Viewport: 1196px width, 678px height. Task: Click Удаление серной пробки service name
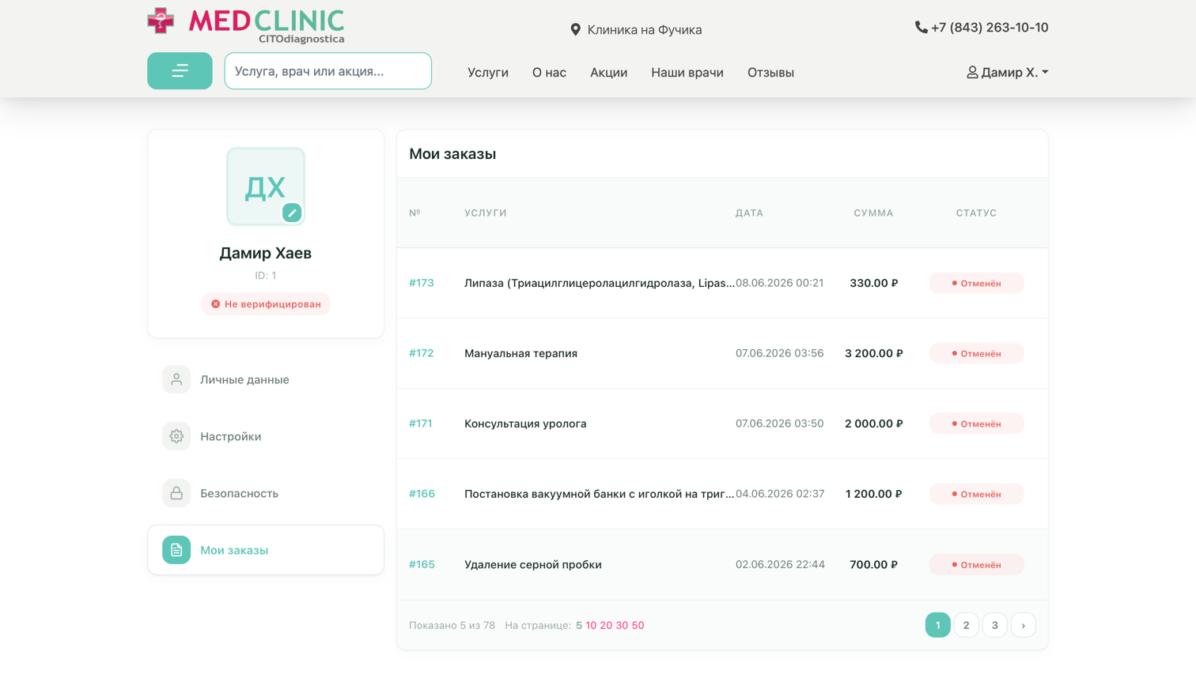pos(533,564)
